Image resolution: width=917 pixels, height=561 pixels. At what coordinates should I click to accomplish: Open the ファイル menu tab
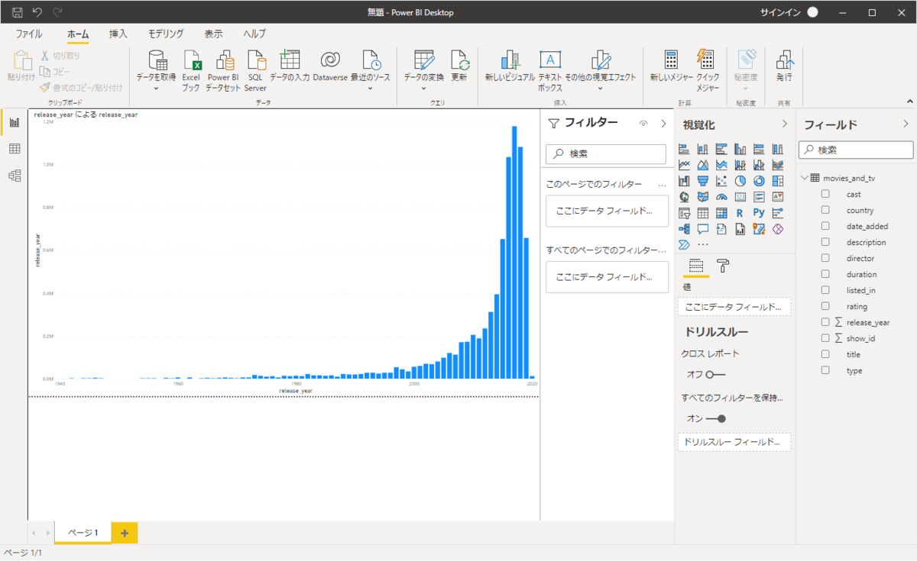29,34
